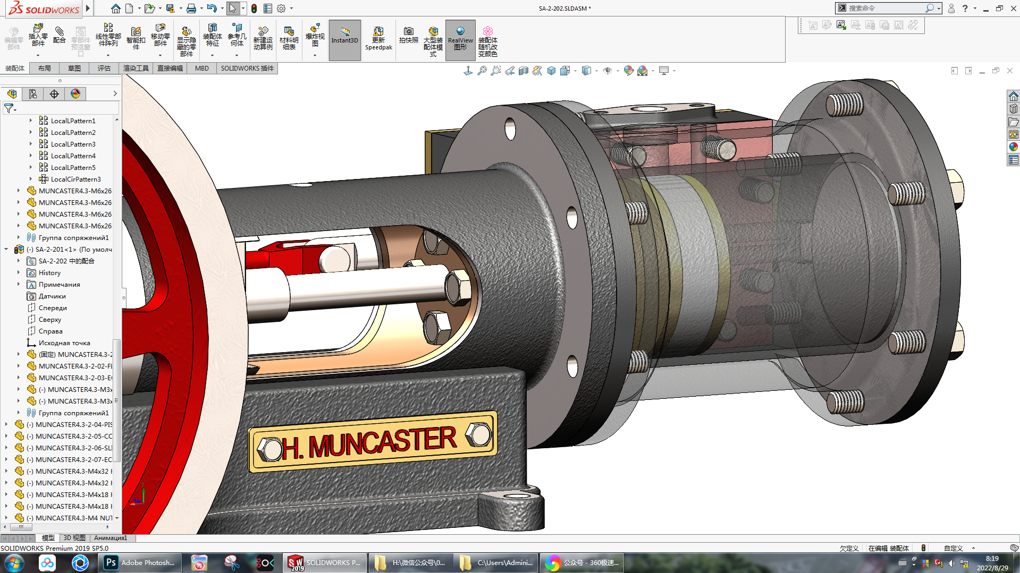The height and width of the screenshot is (573, 1020).
Task: Click the Edit Appearance color ball icon
Action: pos(629,71)
